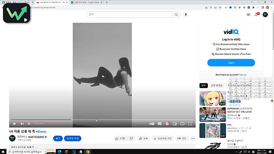Open Microsoft Edge from the taskbar
Screen dimensions: 274x154
coord(60,152)
